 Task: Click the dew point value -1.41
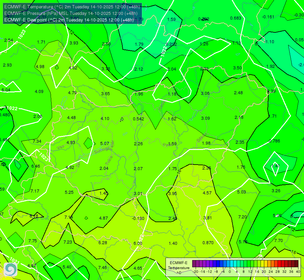(x=275, y=166)
